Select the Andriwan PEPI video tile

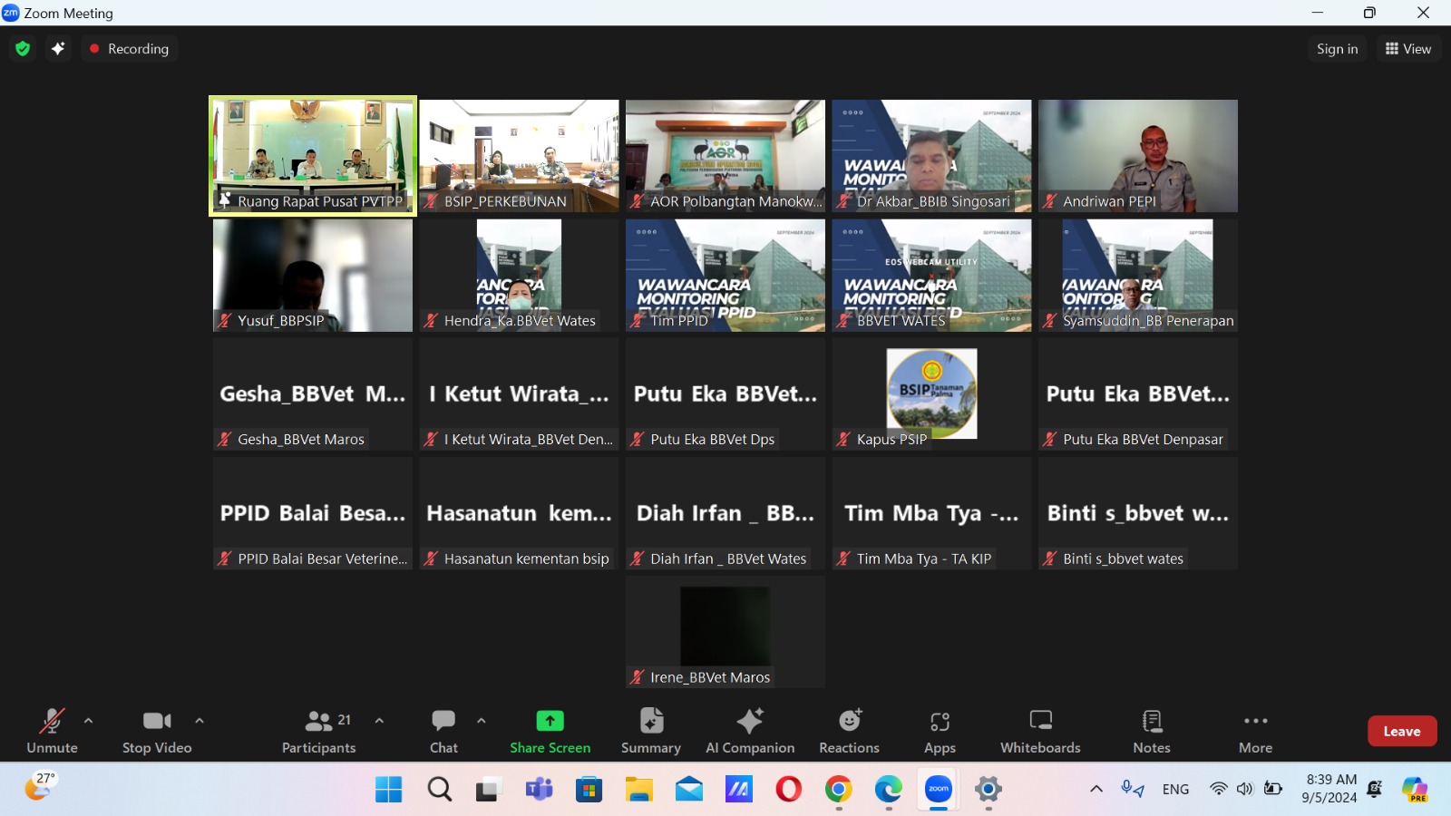pyautogui.click(x=1138, y=156)
